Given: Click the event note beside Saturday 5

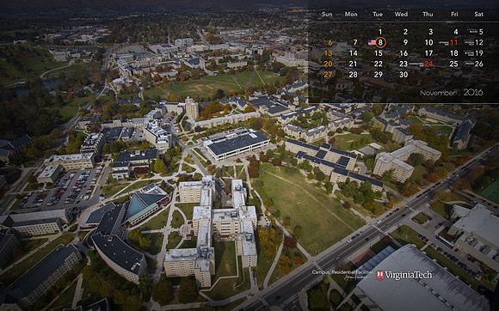Looking at the screenshot, I should (x=472, y=32).
